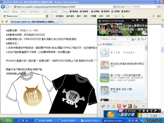Click the 簡轉繁 toolbar button
Image resolution: width=164 pixels, height=123 pixels.
click(84, 12)
